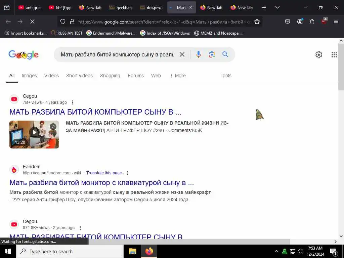Switch to the geekbar tab
The image size is (344, 258).
click(121, 8)
